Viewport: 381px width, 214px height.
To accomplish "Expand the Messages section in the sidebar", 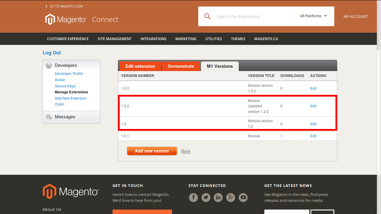I will click(65, 117).
